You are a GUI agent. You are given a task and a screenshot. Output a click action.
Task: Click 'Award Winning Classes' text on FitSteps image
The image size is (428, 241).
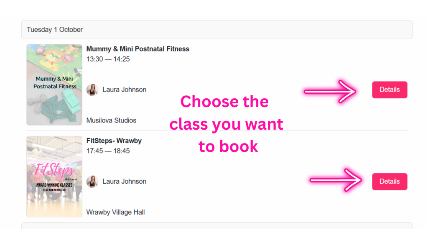[x=55, y=185]
